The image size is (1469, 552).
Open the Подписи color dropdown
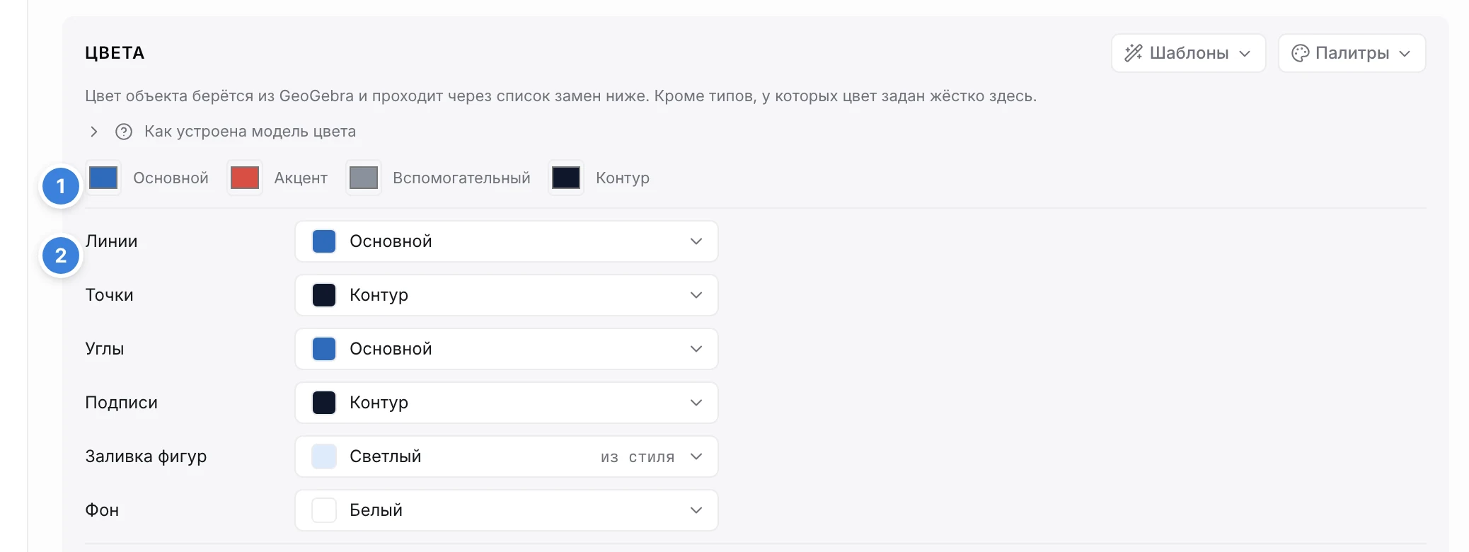click(507, 403)
